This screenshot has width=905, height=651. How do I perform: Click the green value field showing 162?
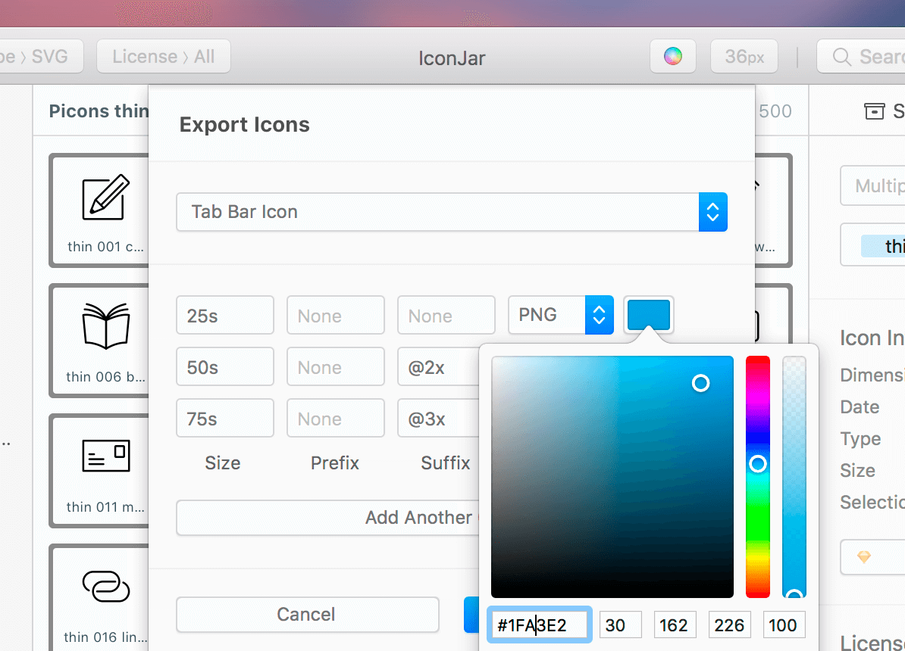675,625
